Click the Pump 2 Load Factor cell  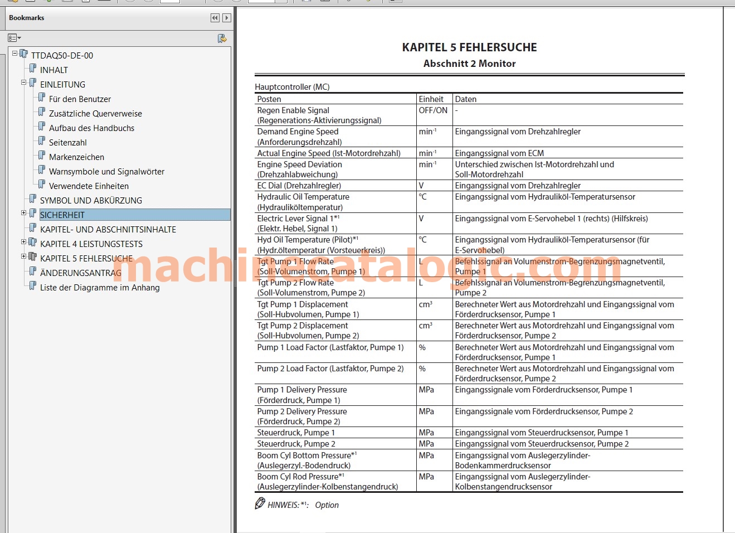[x=335, y=374]
